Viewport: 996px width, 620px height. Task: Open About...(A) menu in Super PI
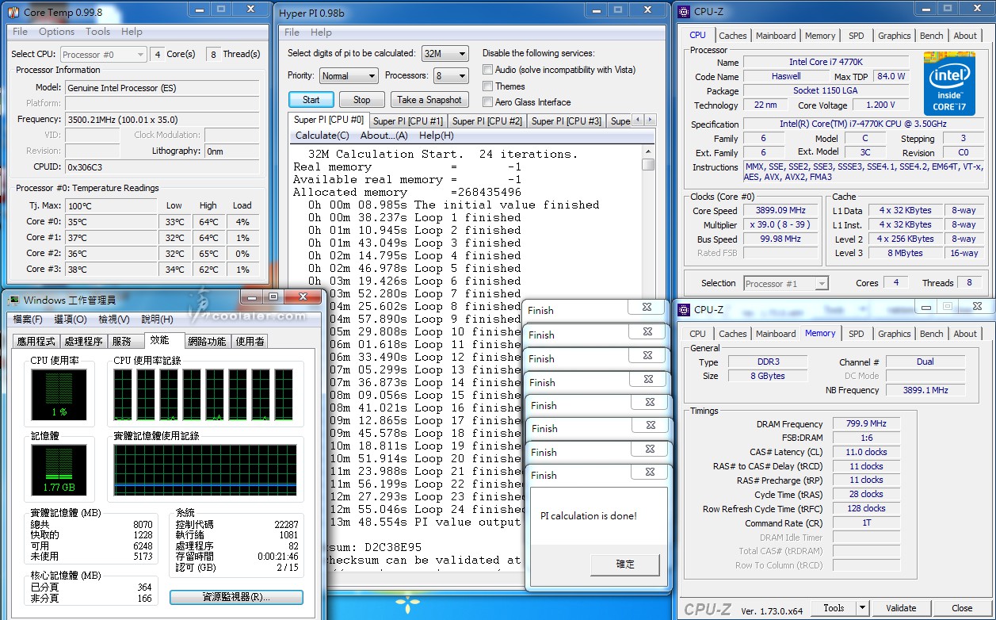click(383, 136)
